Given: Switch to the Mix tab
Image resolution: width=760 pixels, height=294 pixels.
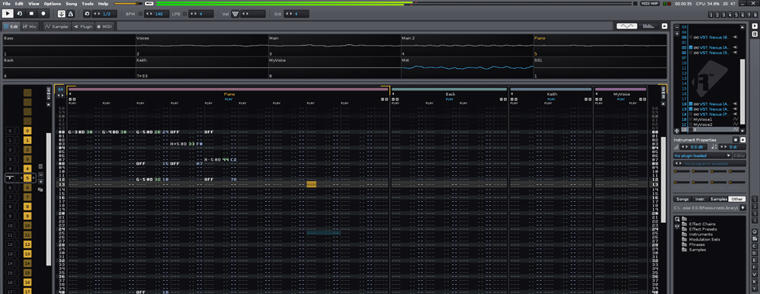Looking at the screenshot, I should click(29, 26).
